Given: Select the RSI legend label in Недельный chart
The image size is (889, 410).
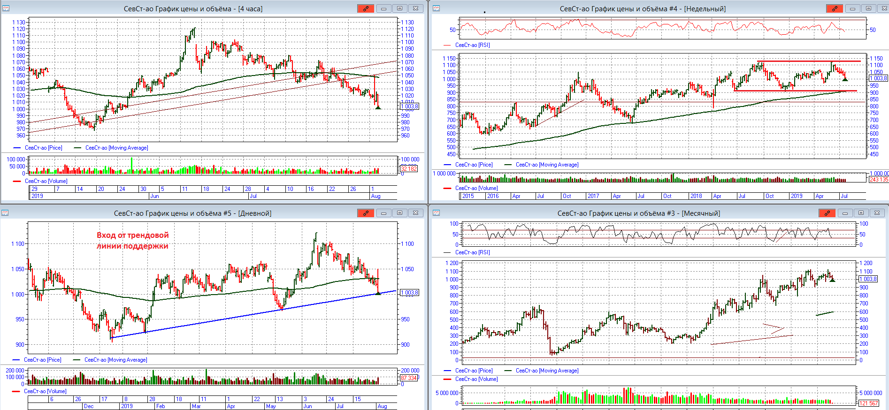Looking at the screenshot, I should (472, 45).
